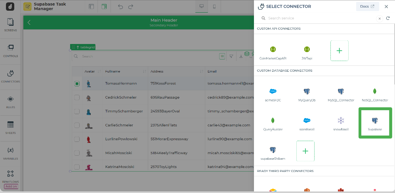
Task: Open the Docs link
Action: (367, 6)
